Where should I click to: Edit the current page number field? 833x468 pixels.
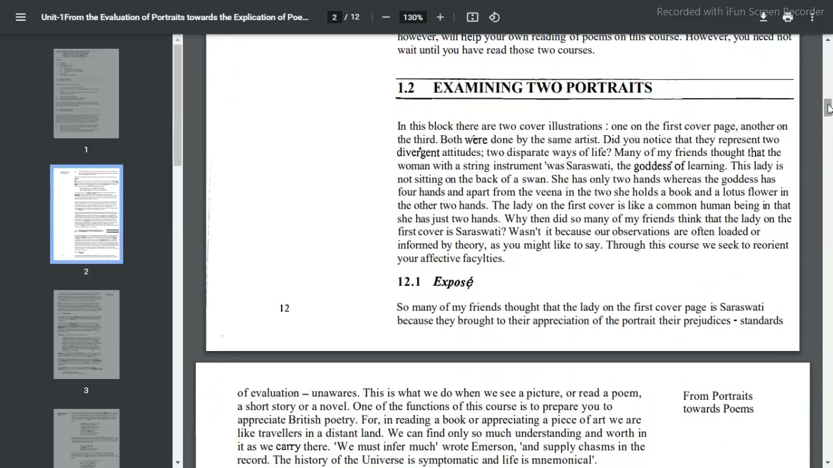(335, 17)
